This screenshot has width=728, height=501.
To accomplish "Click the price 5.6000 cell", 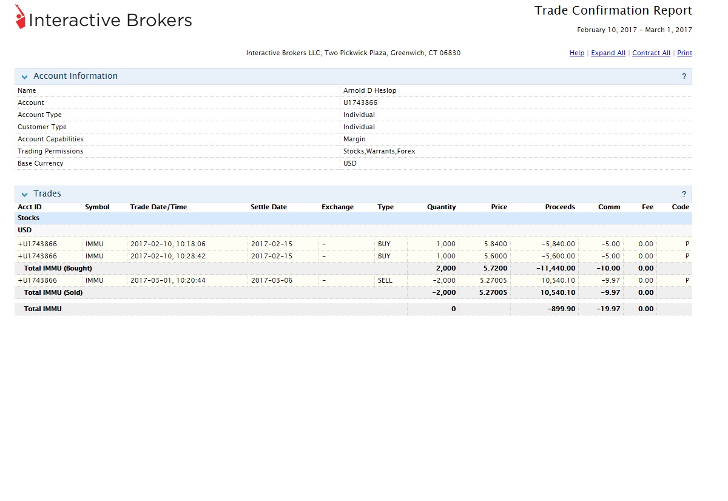I will coord(496,256).
